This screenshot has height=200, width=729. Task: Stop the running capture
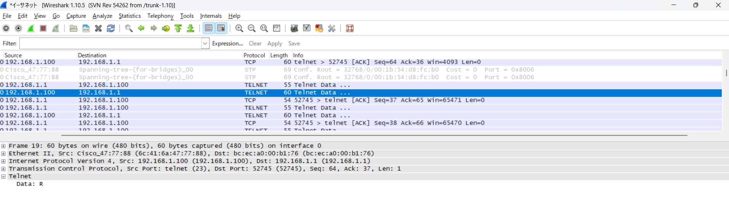pyautogui.click(x=43, y=29)
